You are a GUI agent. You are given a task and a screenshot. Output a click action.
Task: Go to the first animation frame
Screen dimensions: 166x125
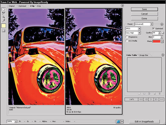click(x=141, y=99)
